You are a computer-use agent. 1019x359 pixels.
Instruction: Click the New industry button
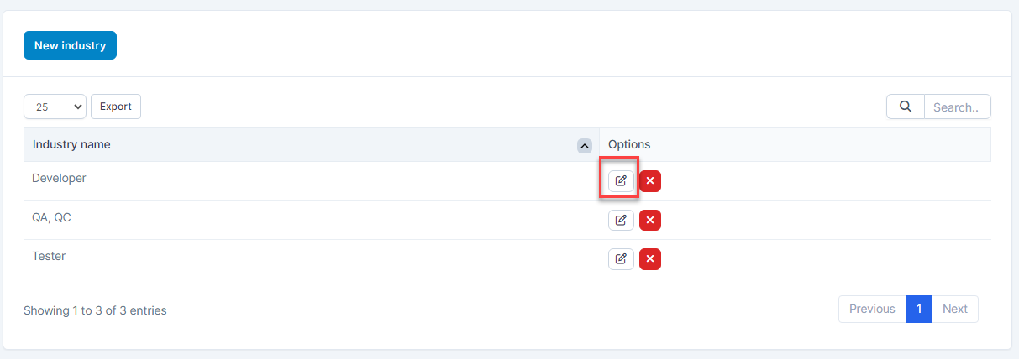click(70, 45)
